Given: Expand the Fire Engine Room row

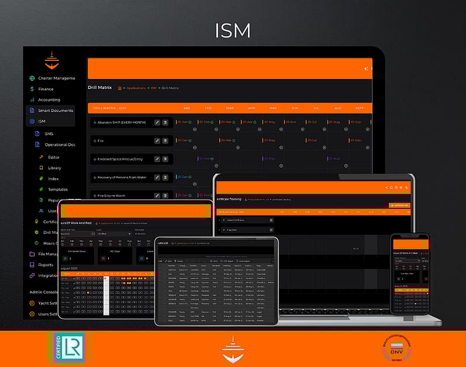Looking at the screenshot, I should pos(95,196).
